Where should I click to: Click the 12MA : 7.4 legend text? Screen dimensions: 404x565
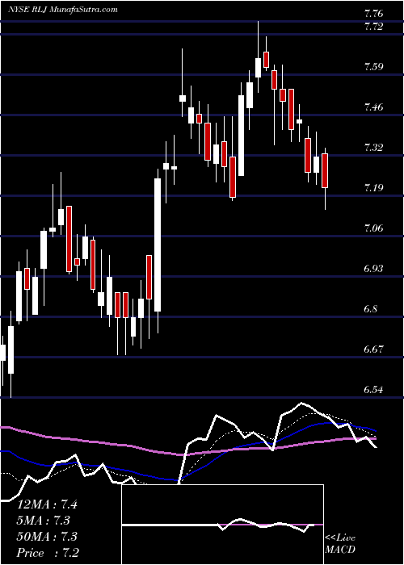click(47, 504)
